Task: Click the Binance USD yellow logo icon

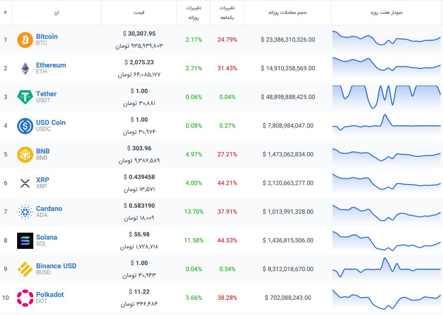Action: (x=25, y=269)
